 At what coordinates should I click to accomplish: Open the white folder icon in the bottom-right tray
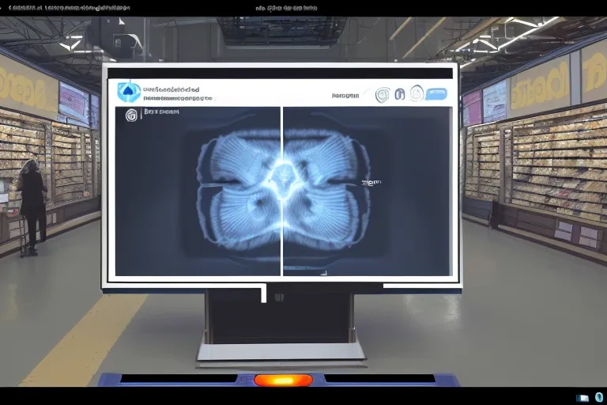[582, 397]
